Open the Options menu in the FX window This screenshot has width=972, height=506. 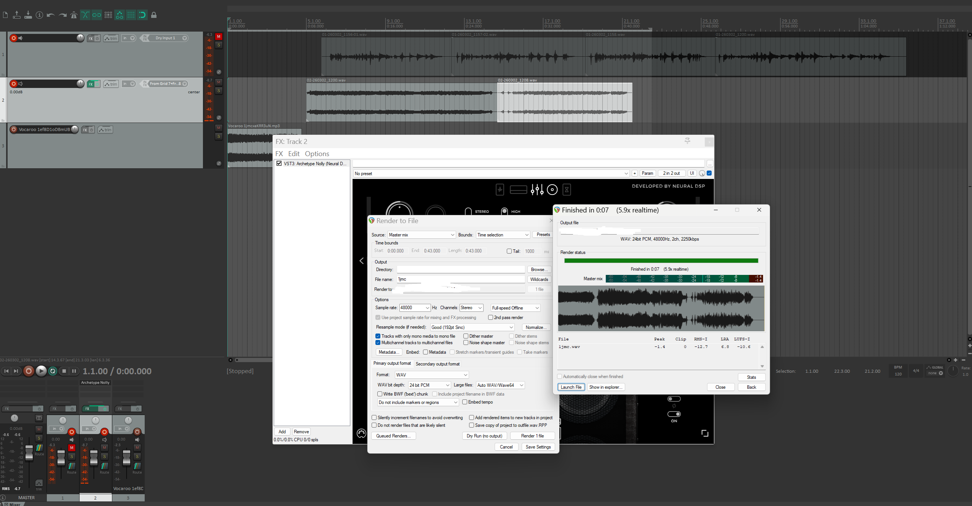pyautogui.click(x=317, y=154)
